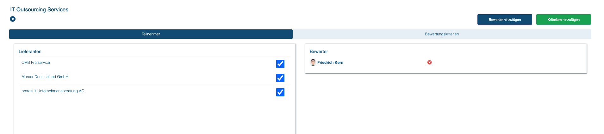Click Friedrich Kern's avatar picture
Viewport: 604px width, 134px height.
point(313,62)
